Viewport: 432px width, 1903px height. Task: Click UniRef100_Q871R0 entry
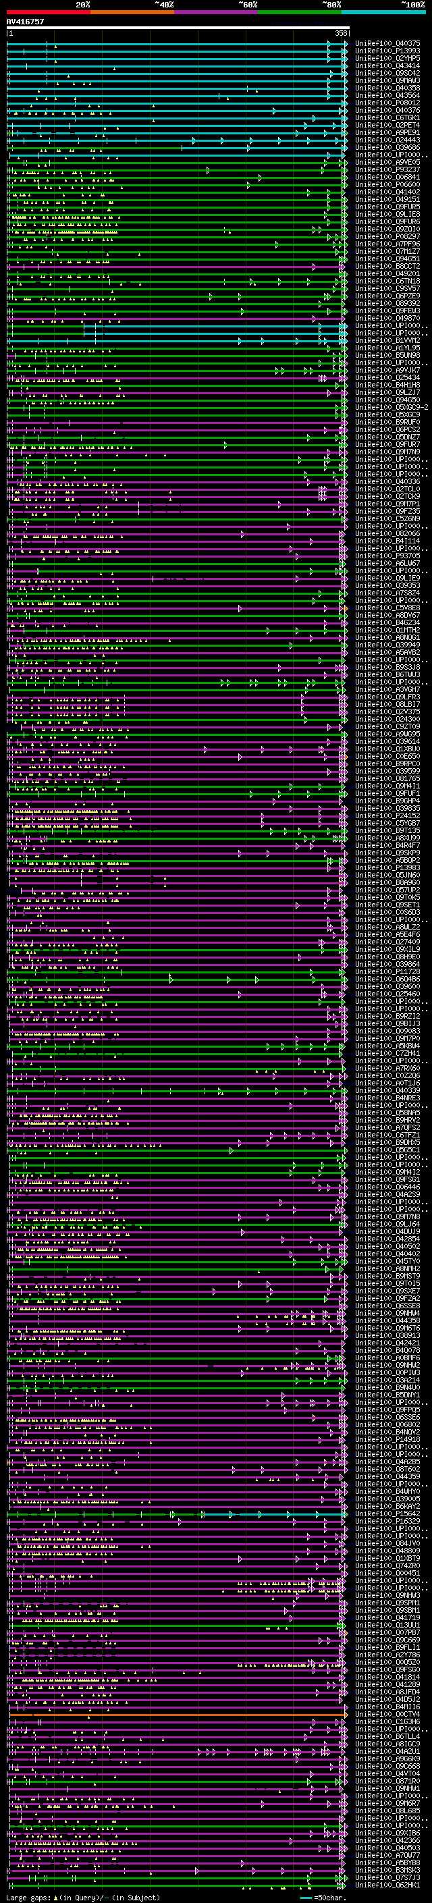(x=387, y=1782)
